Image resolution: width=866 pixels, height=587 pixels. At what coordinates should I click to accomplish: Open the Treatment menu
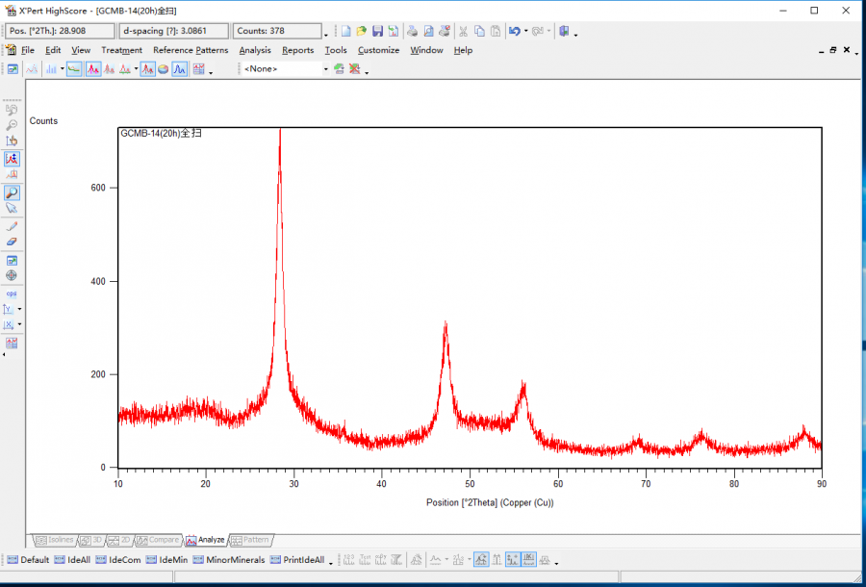121,50
